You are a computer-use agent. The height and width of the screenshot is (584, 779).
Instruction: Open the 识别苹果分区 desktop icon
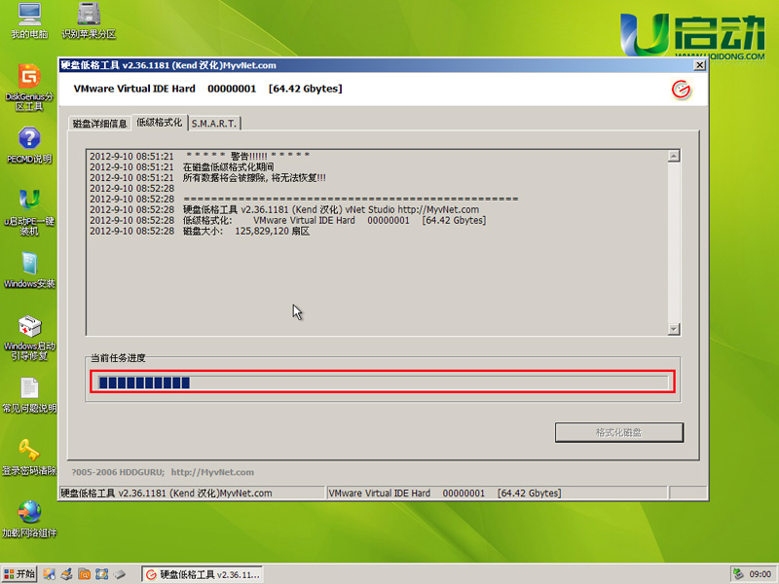click(89, 20)
